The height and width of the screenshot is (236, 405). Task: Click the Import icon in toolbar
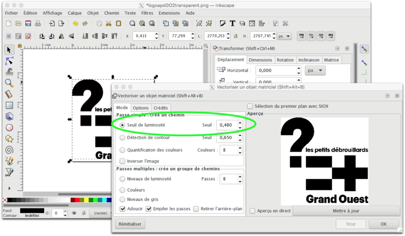52,23
